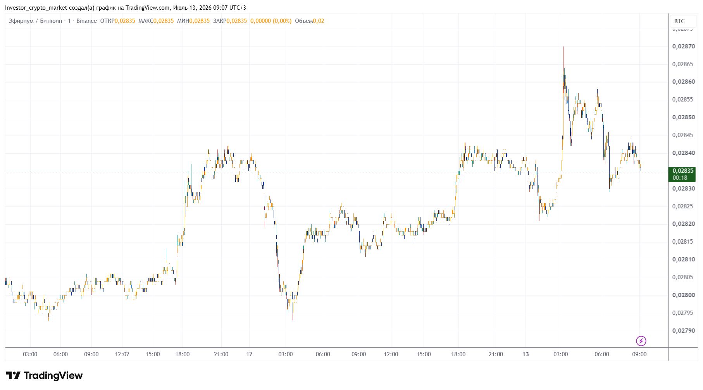Image resolution: width=703 pixels, height=390 pixels.
Task: Click the 0,02815 price axis label
Action: [684, 242]
